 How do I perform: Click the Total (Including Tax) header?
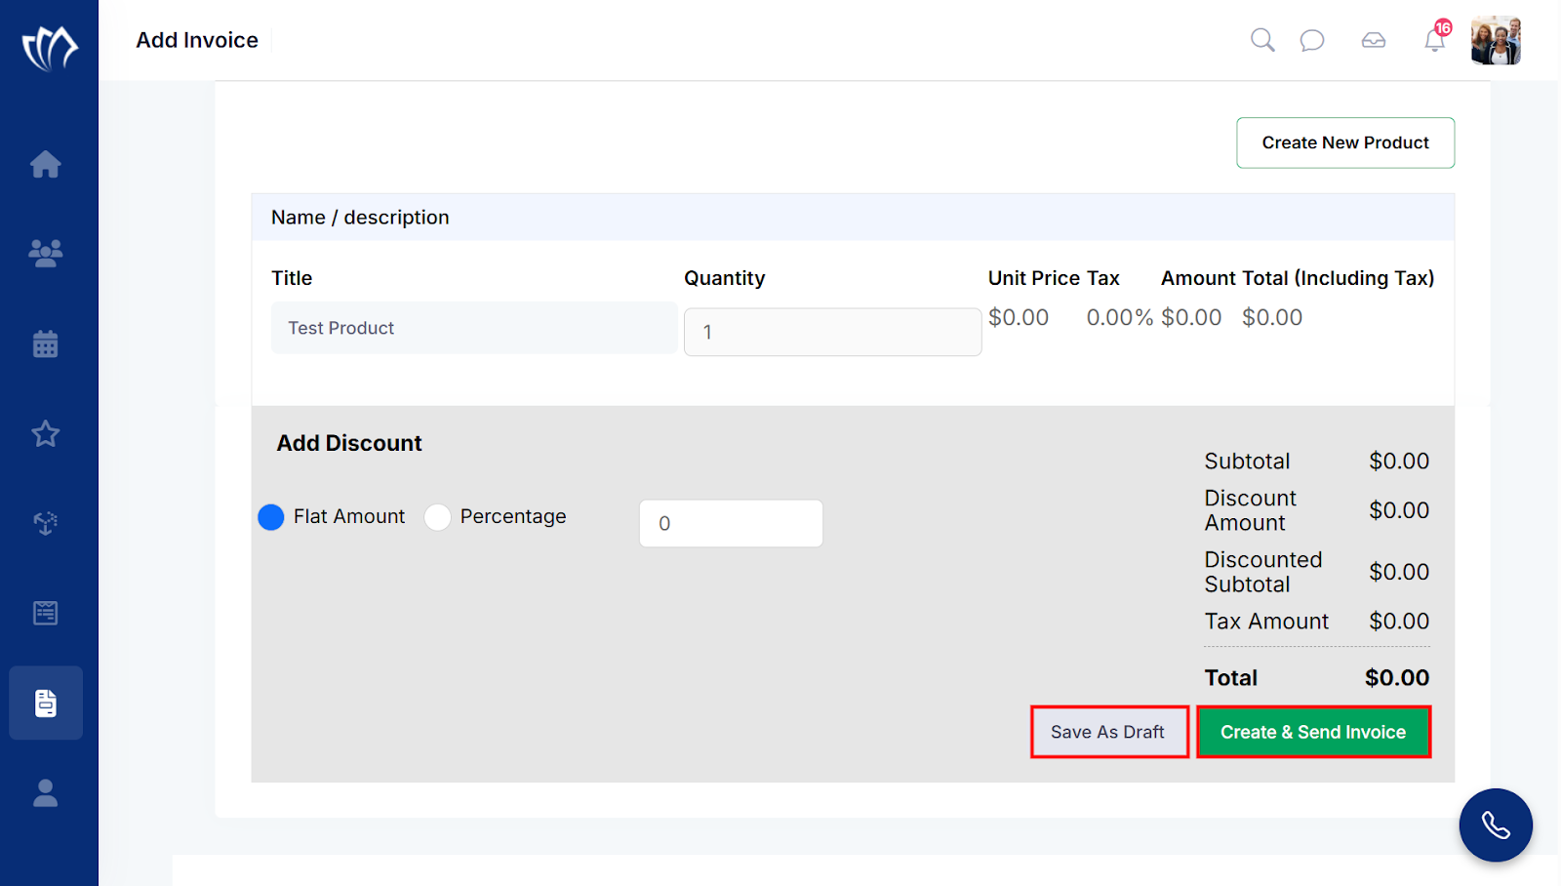1338,278
